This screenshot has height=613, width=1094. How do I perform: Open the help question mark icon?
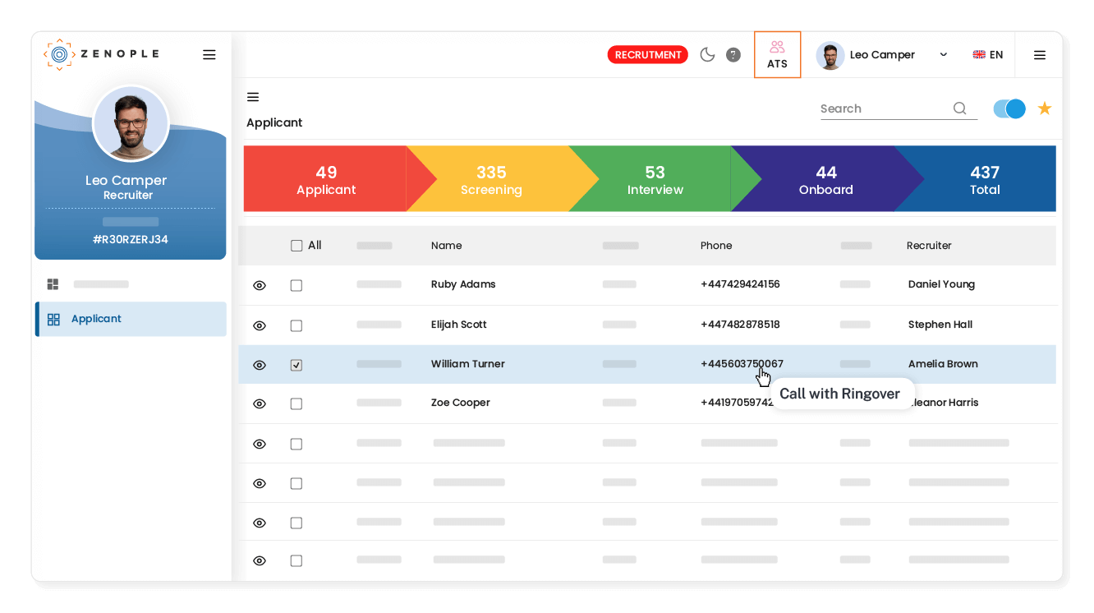coord(733,55)
